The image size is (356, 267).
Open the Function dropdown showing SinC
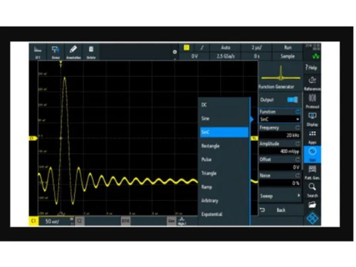click(280, 119)
